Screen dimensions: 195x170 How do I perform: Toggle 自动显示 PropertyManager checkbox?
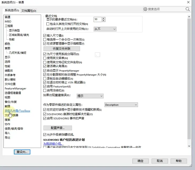coord(45,71)
